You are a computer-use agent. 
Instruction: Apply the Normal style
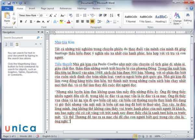point(131,19)
